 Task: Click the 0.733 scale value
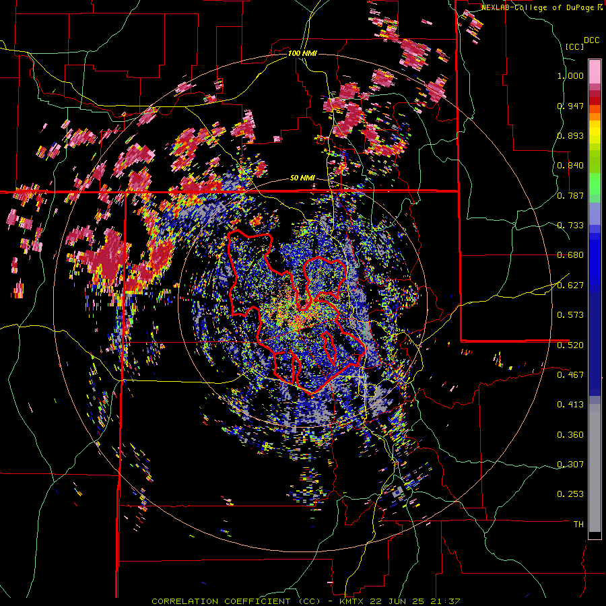(570, 226)
